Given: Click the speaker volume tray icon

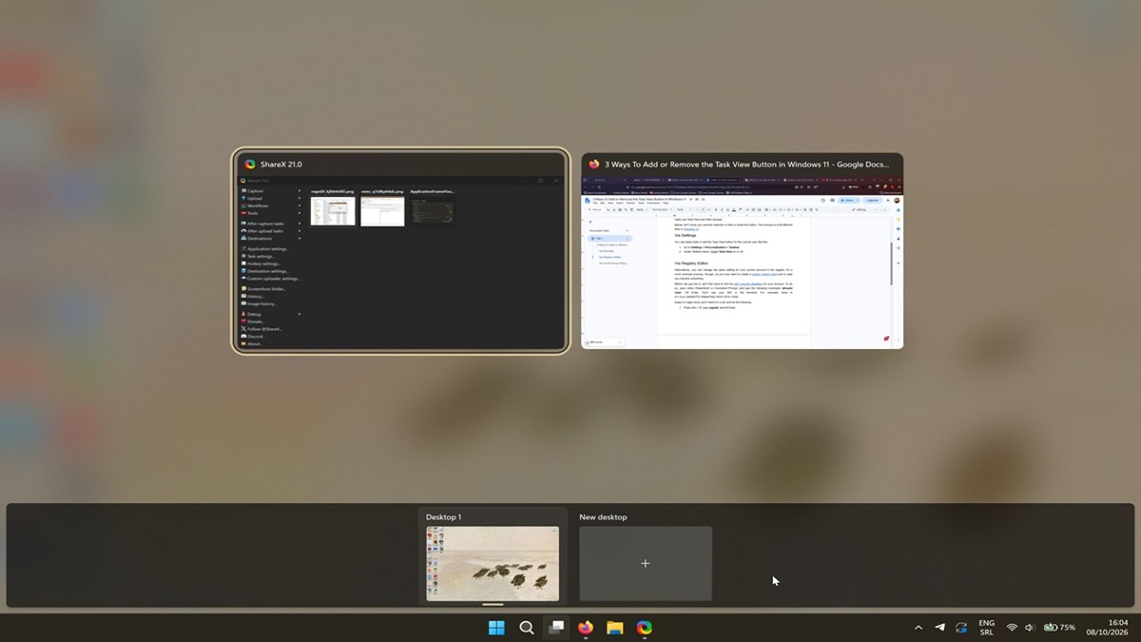Looking at the screenshot, I should tap(1030, 628).
